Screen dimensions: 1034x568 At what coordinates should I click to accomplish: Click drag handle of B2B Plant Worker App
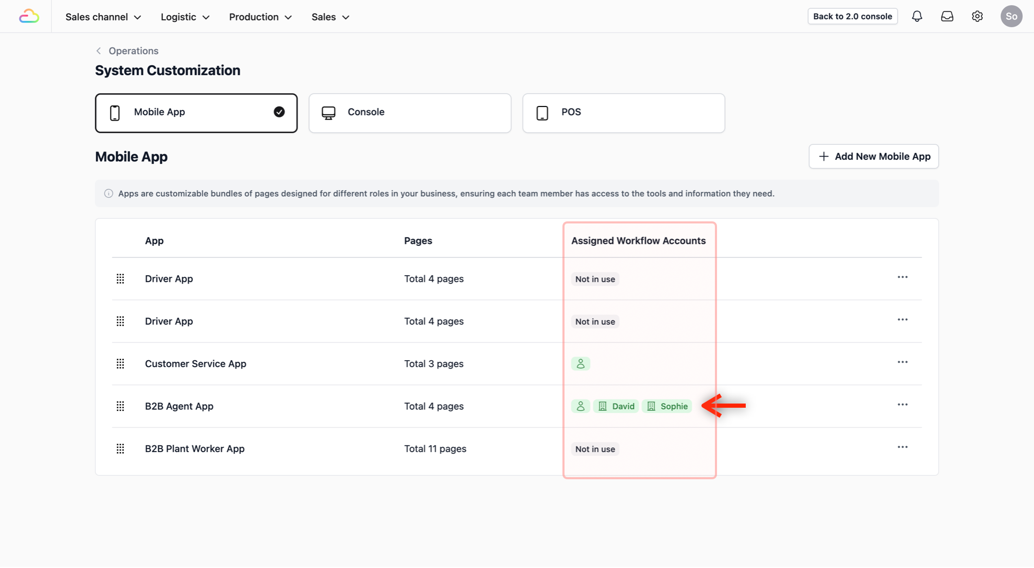point(120,448)
